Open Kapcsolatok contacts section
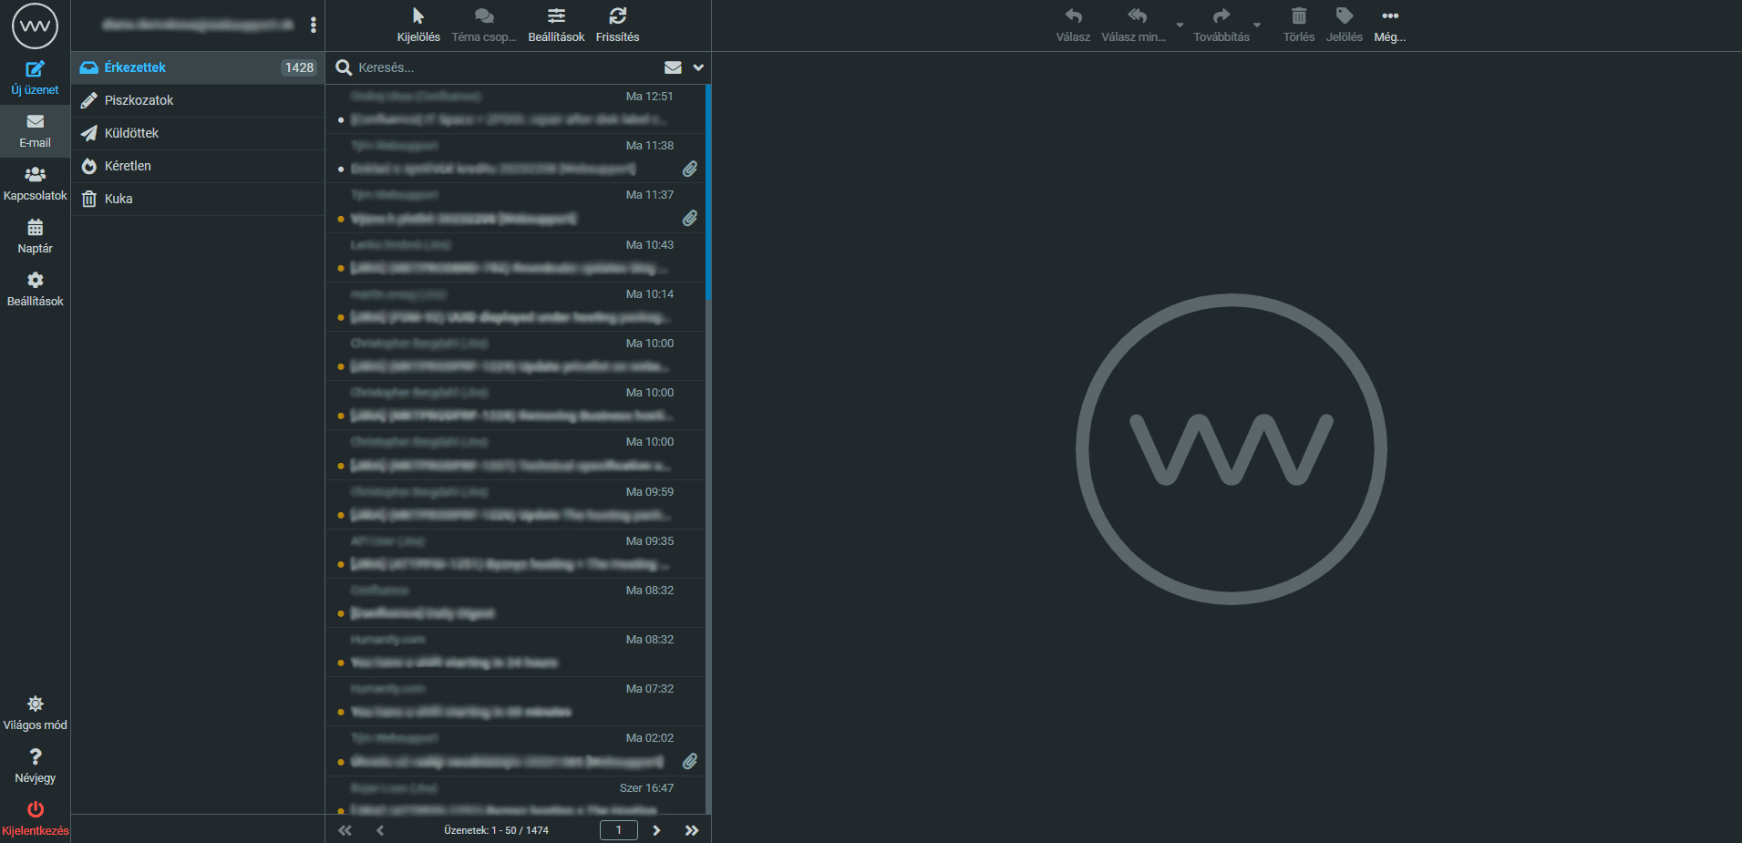This screenshot has height=843, width=1742. 35,183
